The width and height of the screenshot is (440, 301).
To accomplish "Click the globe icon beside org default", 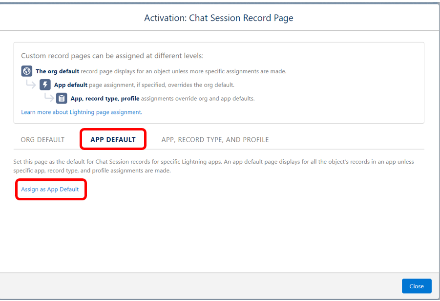I will tap(27, 71).
